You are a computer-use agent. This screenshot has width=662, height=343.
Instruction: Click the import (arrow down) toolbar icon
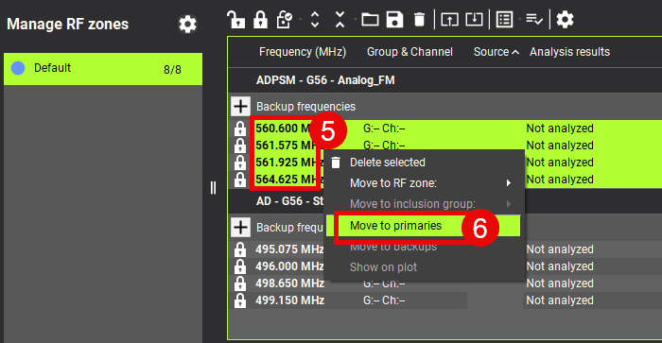(474, 20)
